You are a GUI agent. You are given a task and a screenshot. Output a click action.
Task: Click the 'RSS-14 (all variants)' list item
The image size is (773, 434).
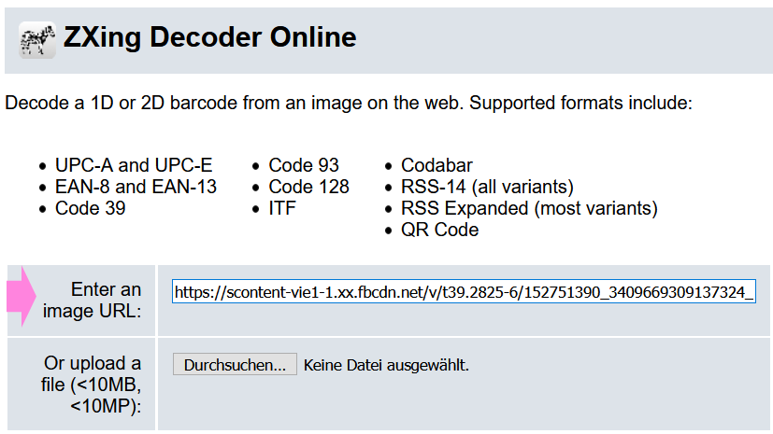[x=488, y=187]
